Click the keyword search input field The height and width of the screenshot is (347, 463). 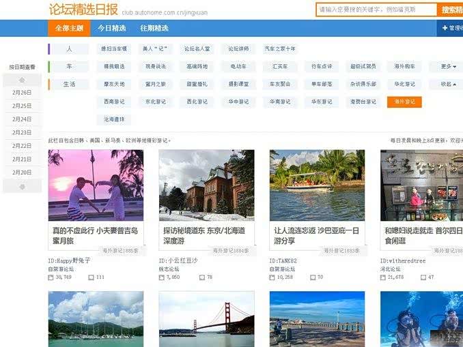pos(376,10)
